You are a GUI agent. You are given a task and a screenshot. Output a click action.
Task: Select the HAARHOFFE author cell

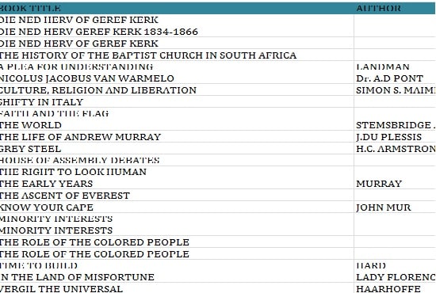tap(395, 288)
